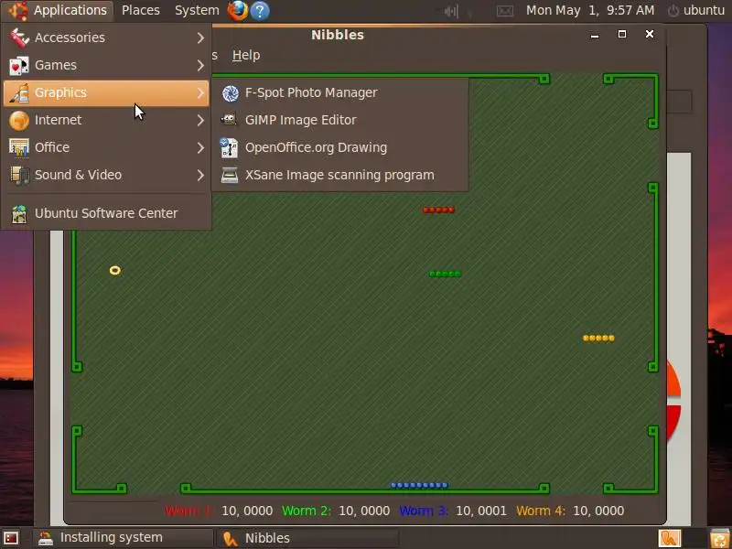Close the Nibbles window
This screenshot has height=549, width=732.
click(650, 34)
